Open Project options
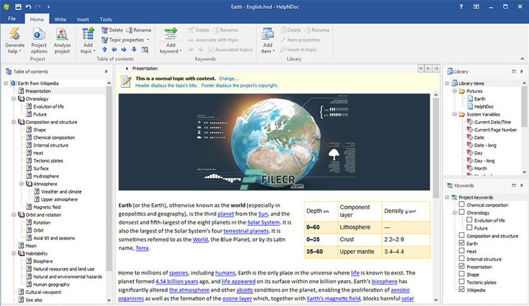529x306 pixels. (x=39, y=41)
